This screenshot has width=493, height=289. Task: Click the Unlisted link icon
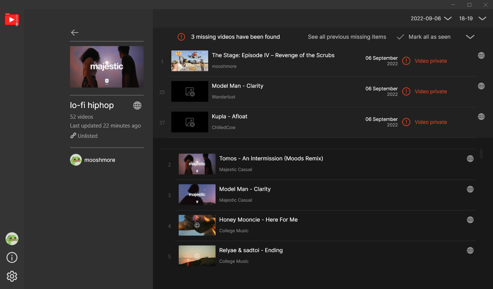click(73, 136)
